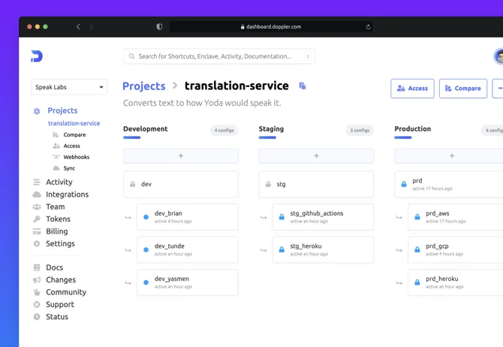Click the blue dot on dev_brian

point(146,217)
